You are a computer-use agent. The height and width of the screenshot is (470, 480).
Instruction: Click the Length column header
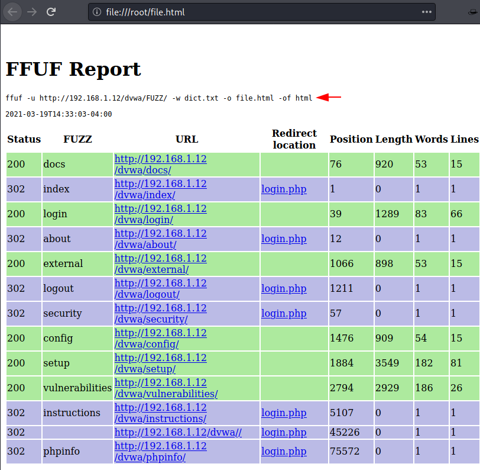[394, 140]
